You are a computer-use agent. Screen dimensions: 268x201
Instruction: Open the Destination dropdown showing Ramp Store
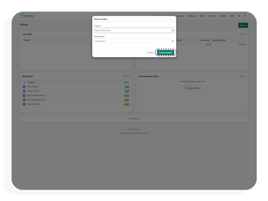(x=134, y=41)
